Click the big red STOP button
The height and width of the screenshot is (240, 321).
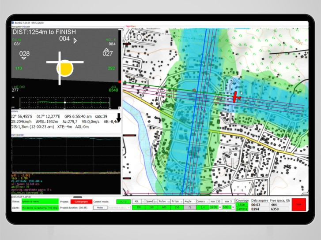[298, 204]
